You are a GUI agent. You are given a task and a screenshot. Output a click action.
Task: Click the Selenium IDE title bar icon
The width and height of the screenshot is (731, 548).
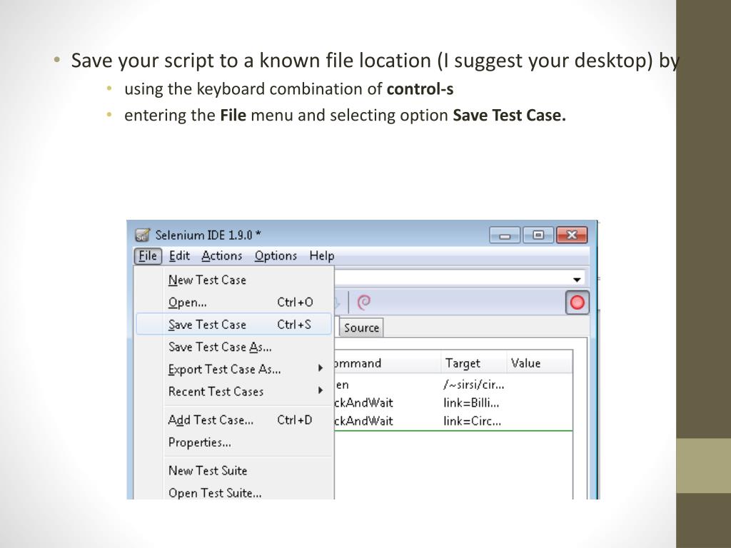coord(143,235)
